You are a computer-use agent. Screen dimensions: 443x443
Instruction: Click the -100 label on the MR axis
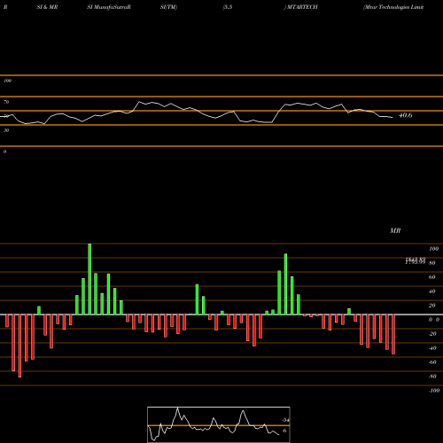[x=434, y=391]
